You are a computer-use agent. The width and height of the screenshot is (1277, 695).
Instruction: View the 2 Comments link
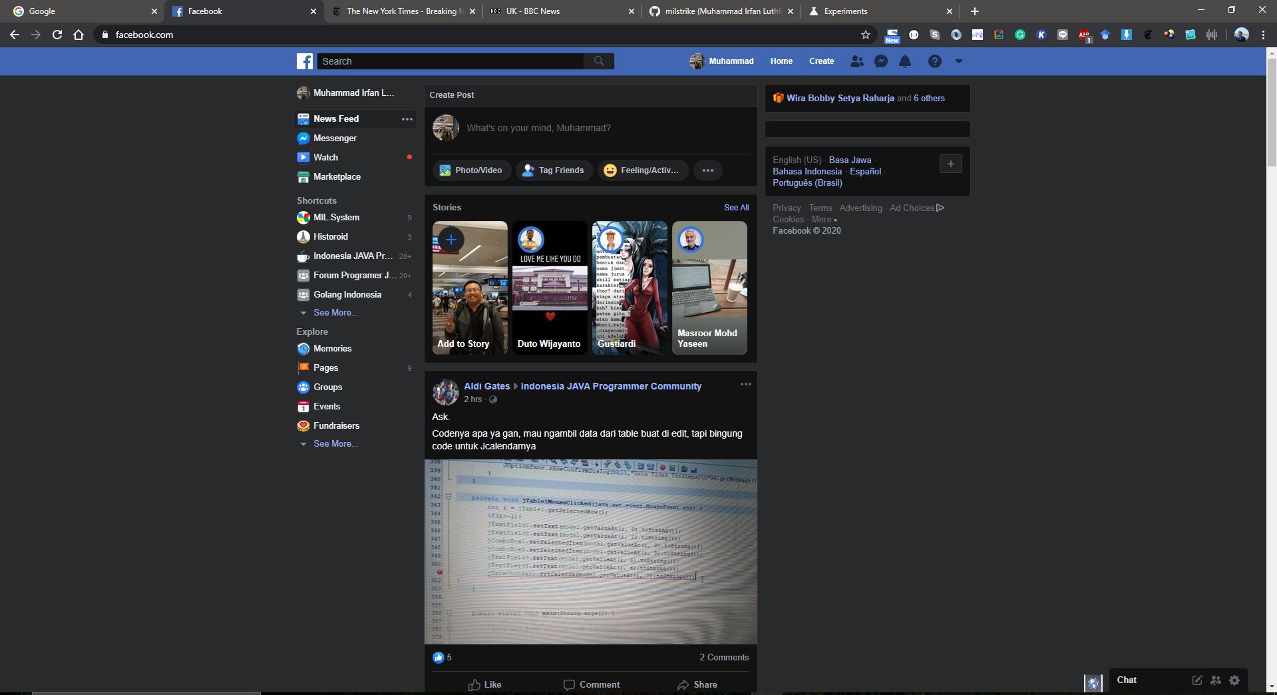pos(724,657)
